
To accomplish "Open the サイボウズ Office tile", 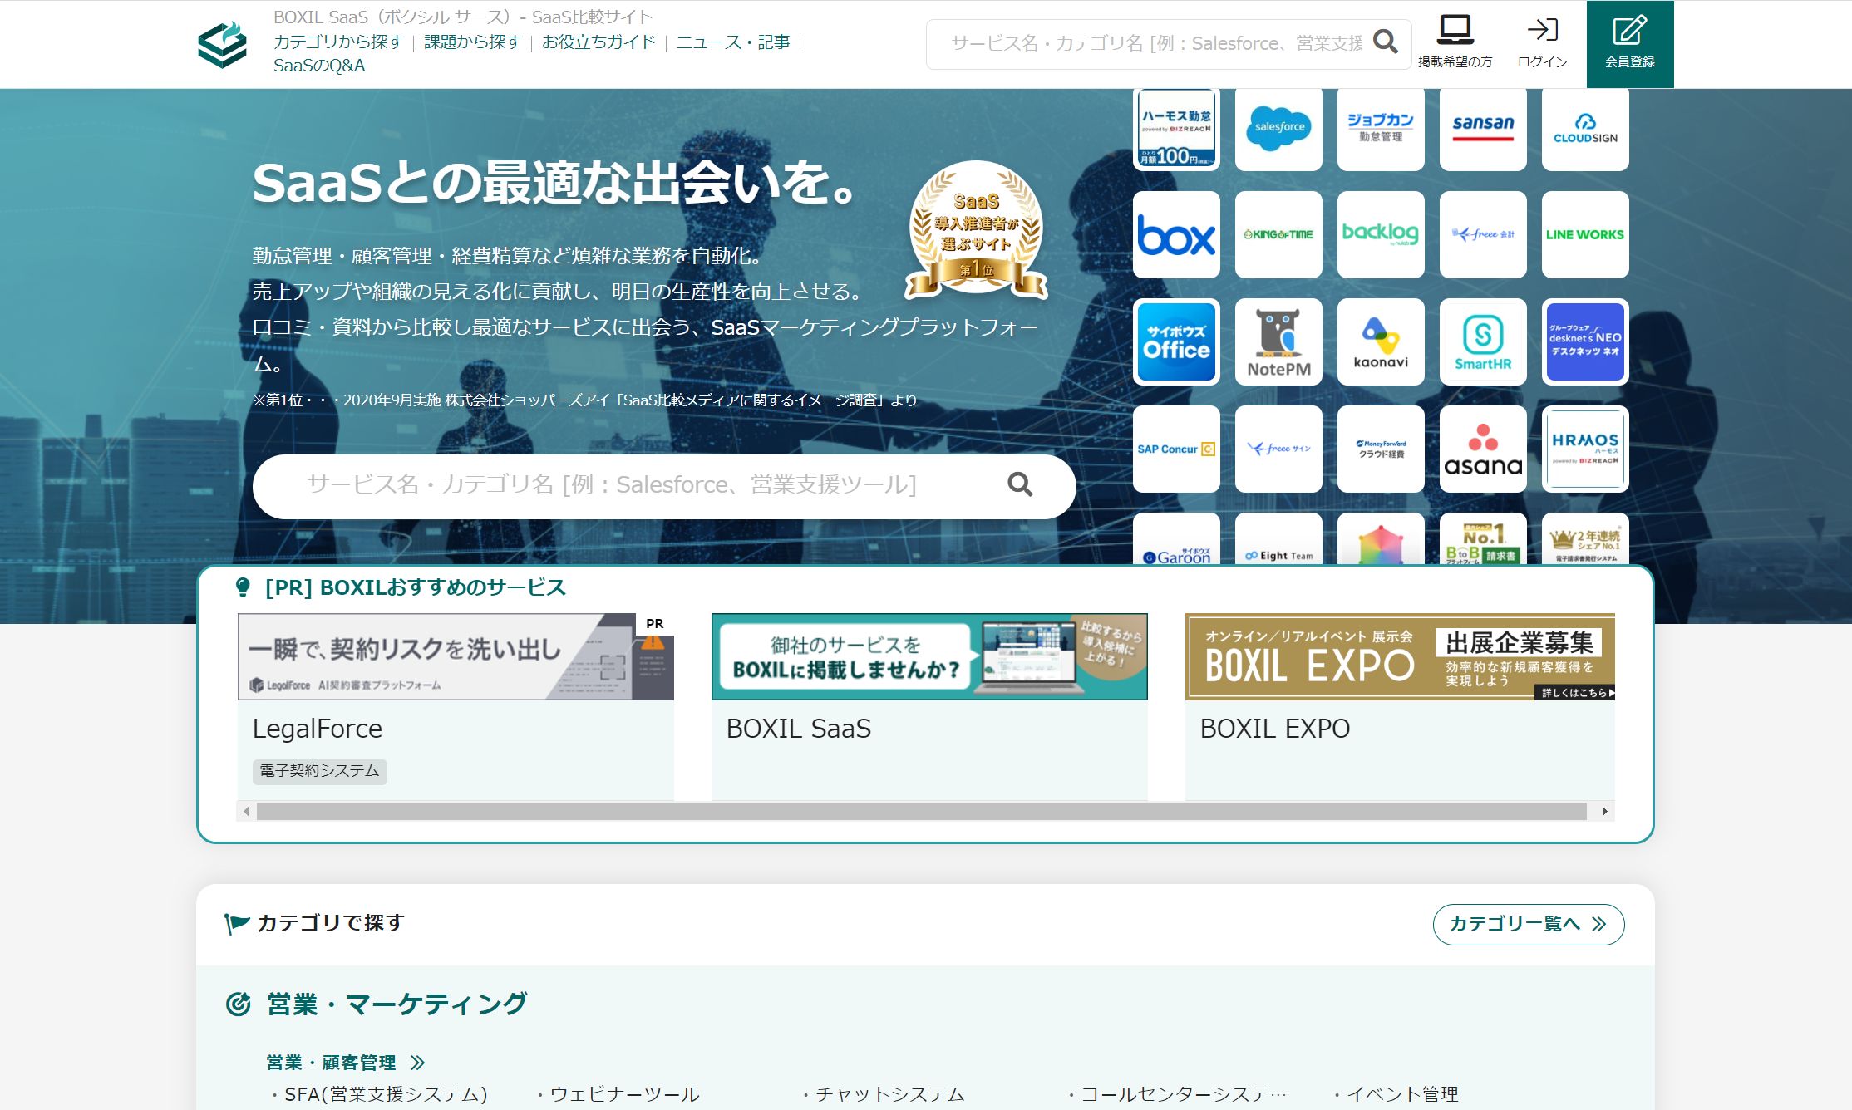I will coord(1176,341).
